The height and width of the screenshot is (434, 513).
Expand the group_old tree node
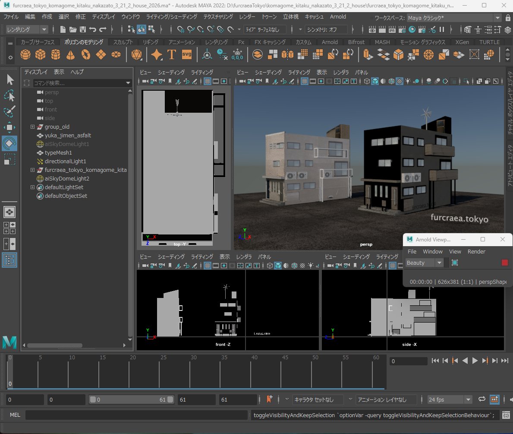(32, 127)
